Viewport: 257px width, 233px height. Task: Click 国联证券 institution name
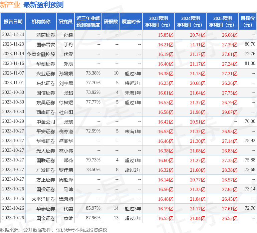coord(46,160)
